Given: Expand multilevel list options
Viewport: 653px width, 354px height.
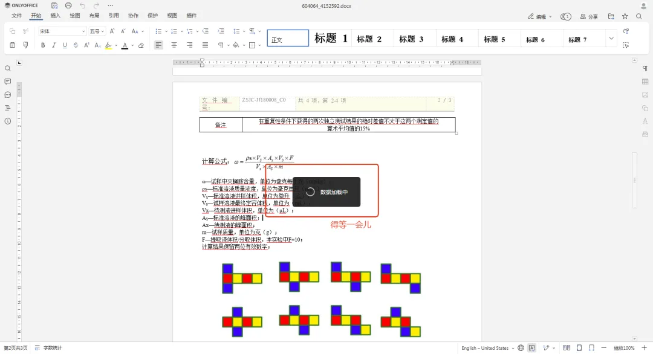Looking at the screenshot, I should pyautogui.click(x=197, y=31).
